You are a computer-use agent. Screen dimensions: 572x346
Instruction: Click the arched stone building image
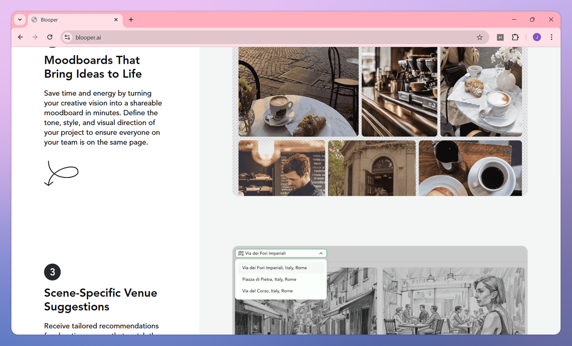pos(372,168)
